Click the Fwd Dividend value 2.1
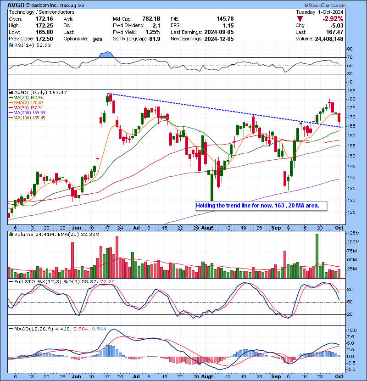This screenshot has height=381, width=367. click(x=156, y=26)
